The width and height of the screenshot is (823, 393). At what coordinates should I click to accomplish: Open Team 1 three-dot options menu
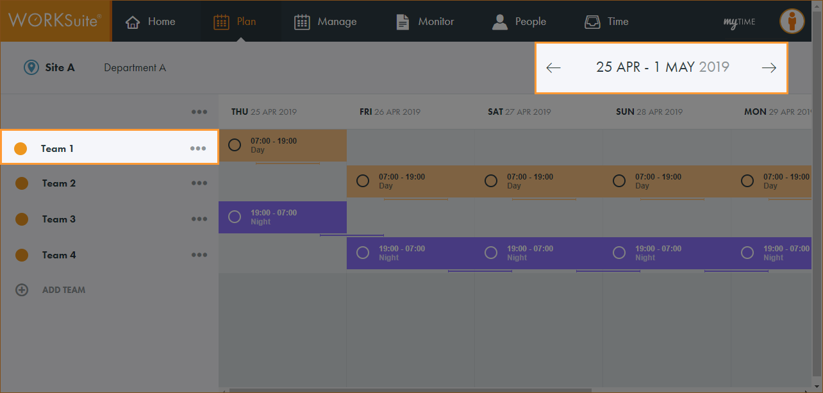(198, 149)
